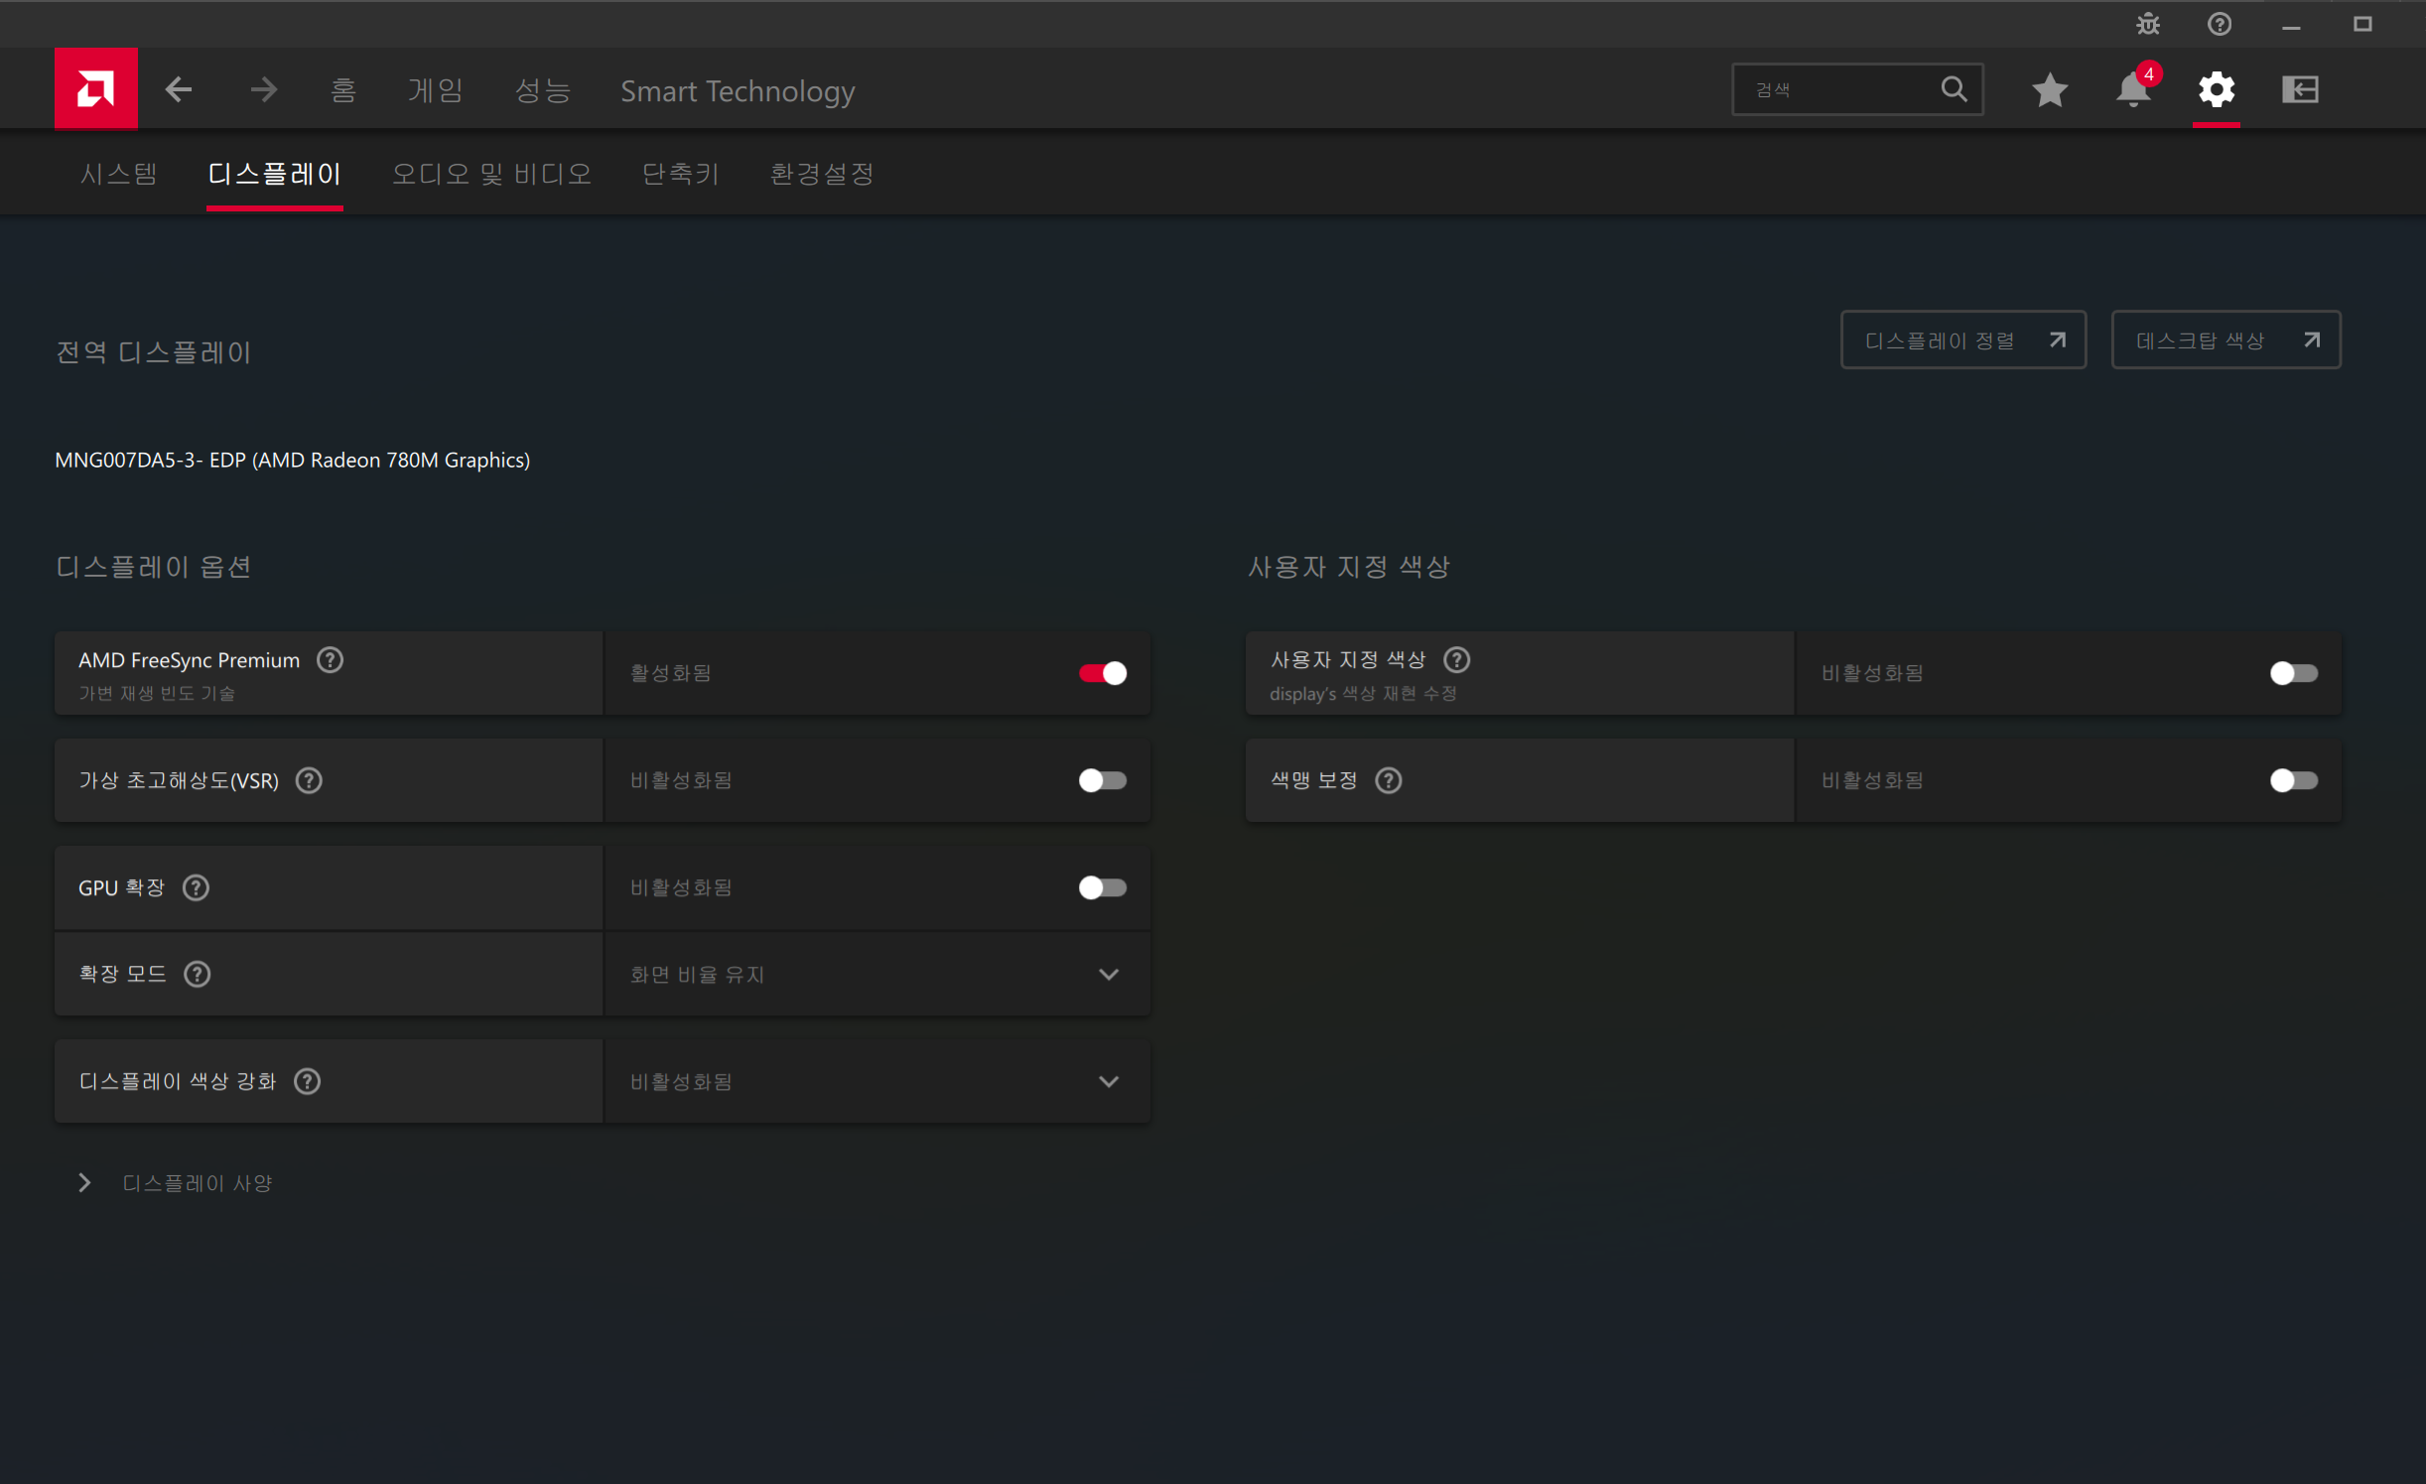Enable the 가상 초고해상도(VSR) toggle
This screenshot has height=1484, width=2426.
1103,780
